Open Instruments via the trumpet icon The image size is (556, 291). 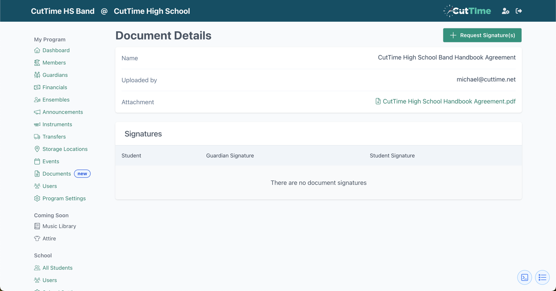(x=37, y=124)
